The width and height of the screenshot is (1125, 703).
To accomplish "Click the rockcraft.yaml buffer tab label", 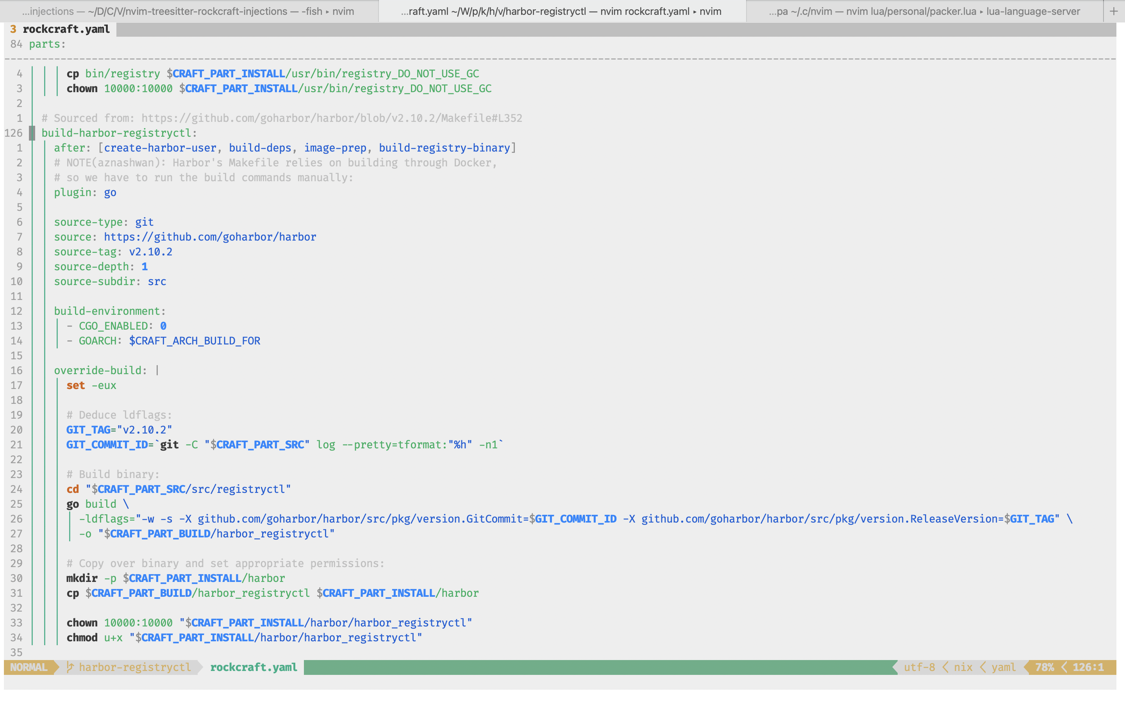I will coord(66,29).
